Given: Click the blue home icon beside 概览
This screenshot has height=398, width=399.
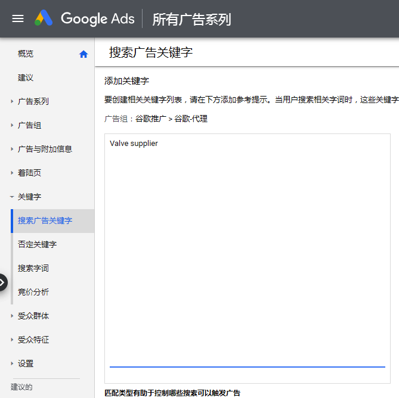Looking at the screenshot, I should click(x=83, y=54).
